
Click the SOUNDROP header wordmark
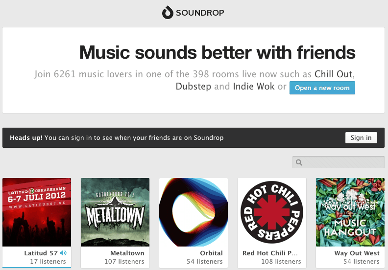click(x=200, y=13)
